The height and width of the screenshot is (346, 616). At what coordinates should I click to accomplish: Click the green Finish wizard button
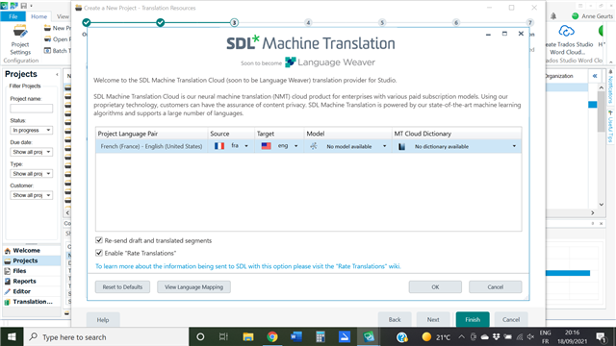[x=473, y=319]
